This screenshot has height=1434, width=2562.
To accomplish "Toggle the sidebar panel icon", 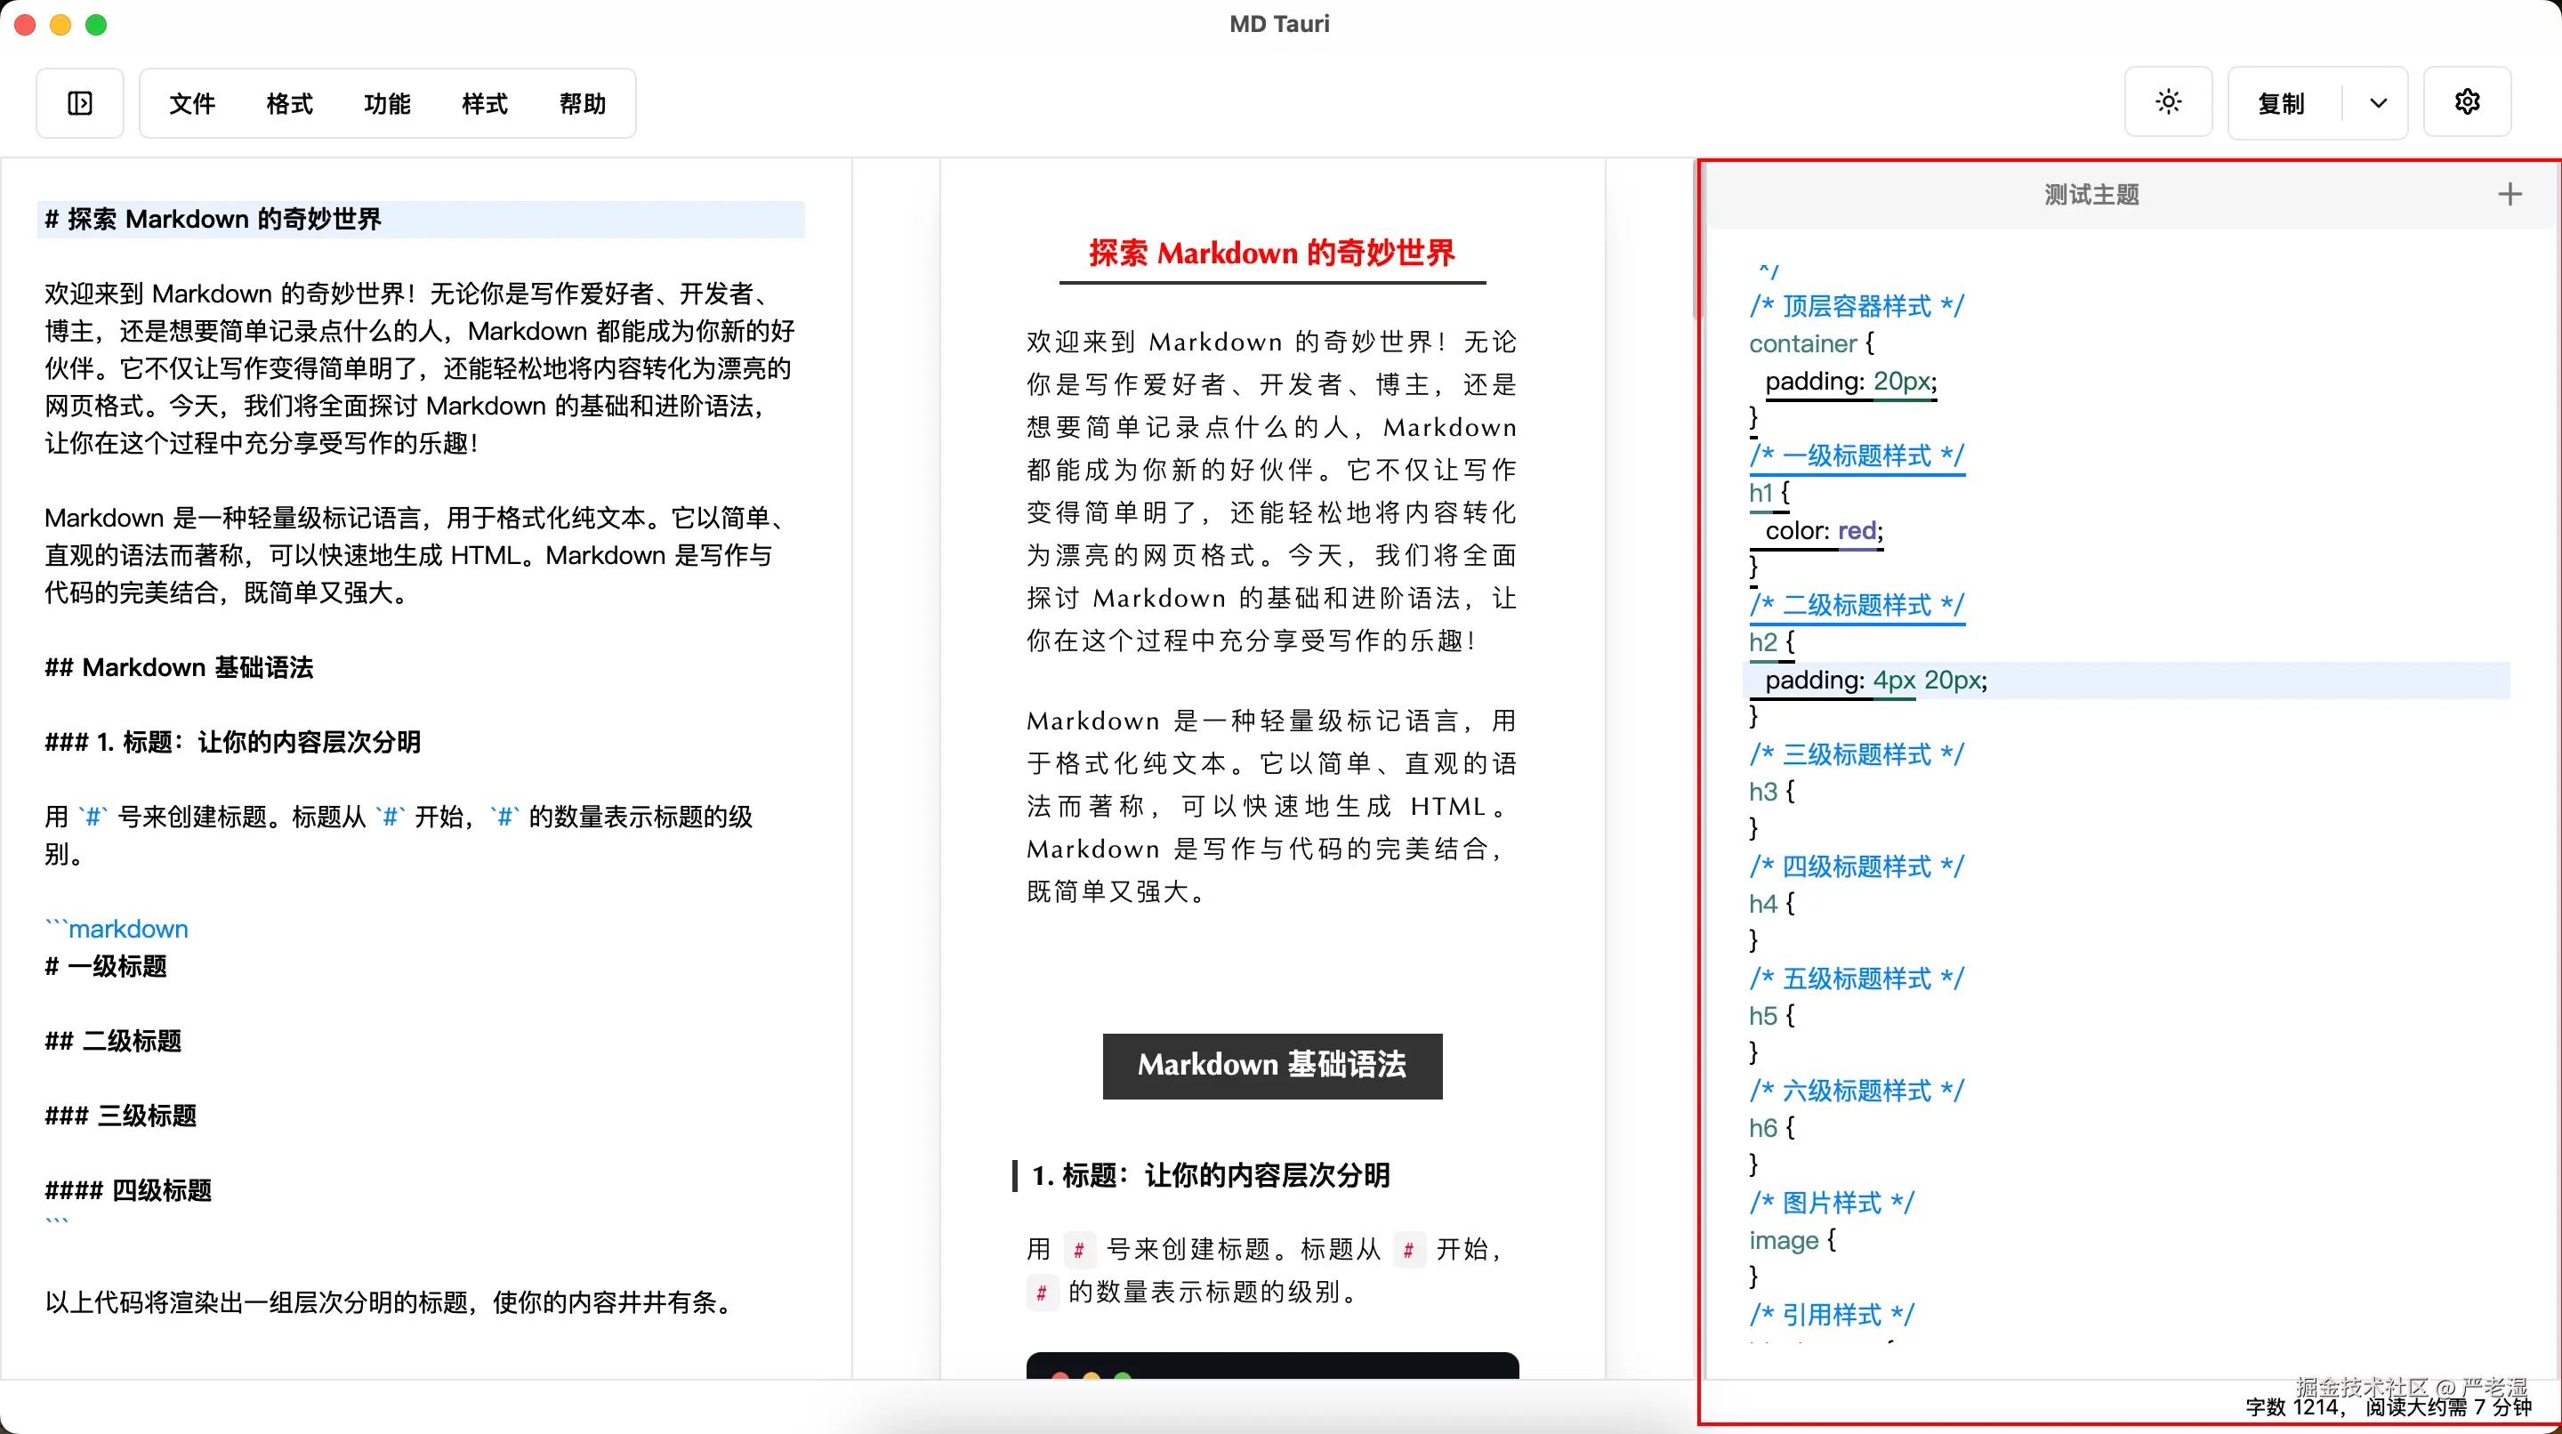I will [79, 103].
